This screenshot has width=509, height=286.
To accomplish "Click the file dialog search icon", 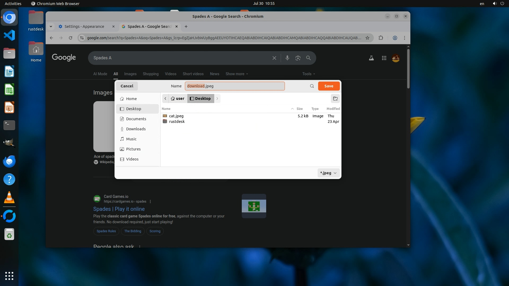I will click(x=312, y=86).
